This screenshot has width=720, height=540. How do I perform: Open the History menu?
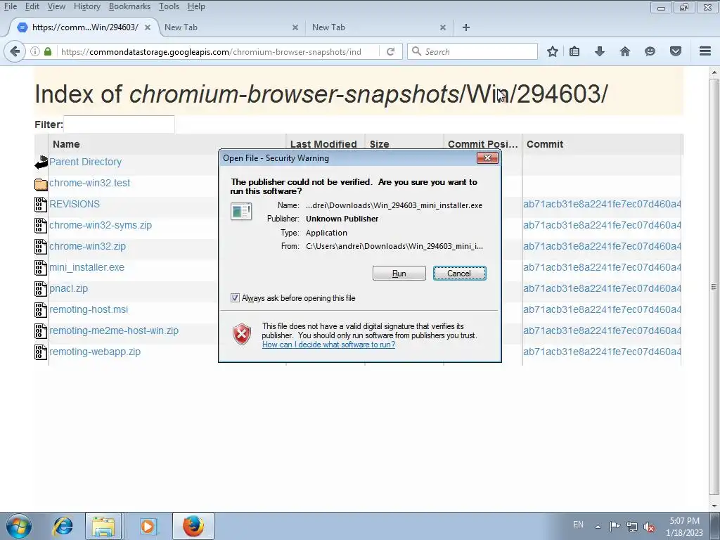(86, 6)
